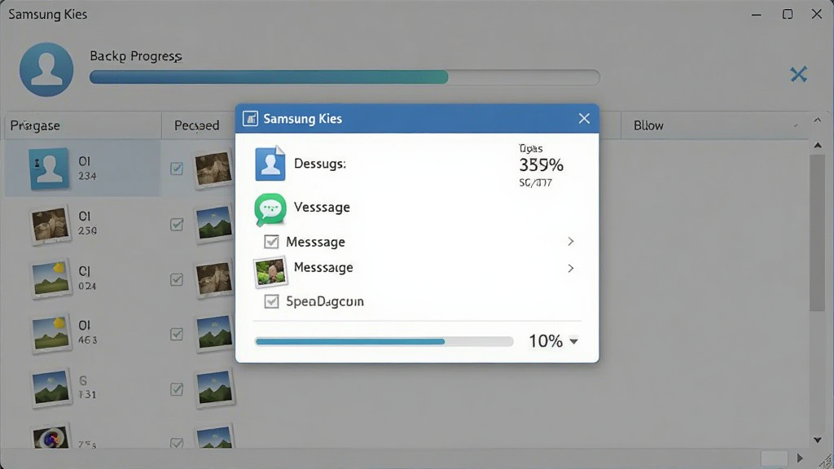
Task: Open the second-column thumbnail in row 024
Action: [214, 278]
